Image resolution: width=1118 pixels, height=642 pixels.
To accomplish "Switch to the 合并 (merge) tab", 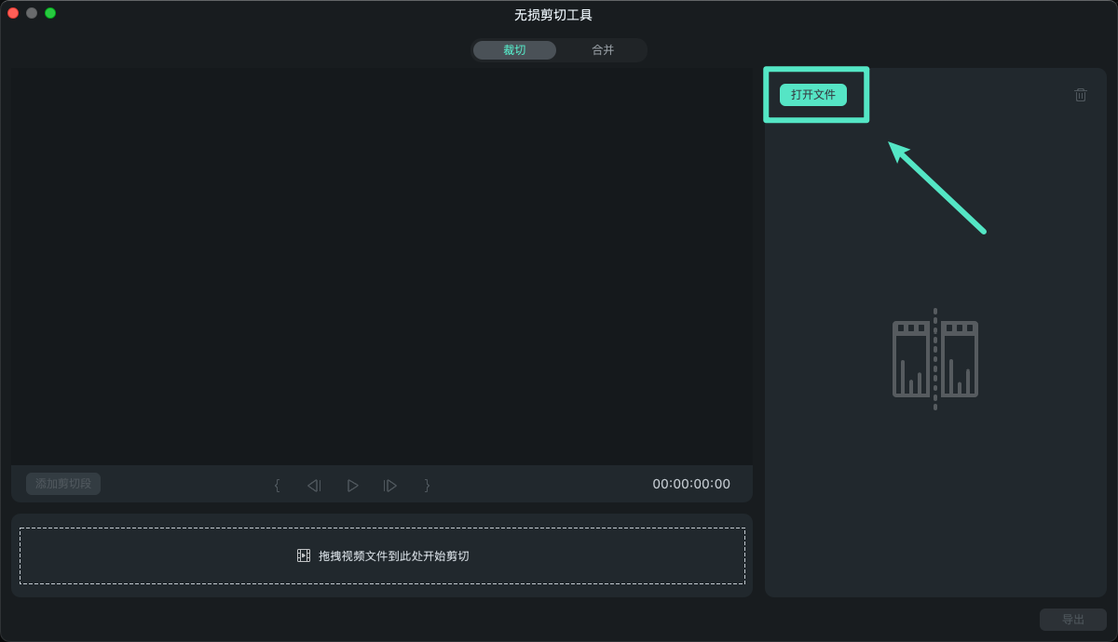I will click(x=602, y=49).
